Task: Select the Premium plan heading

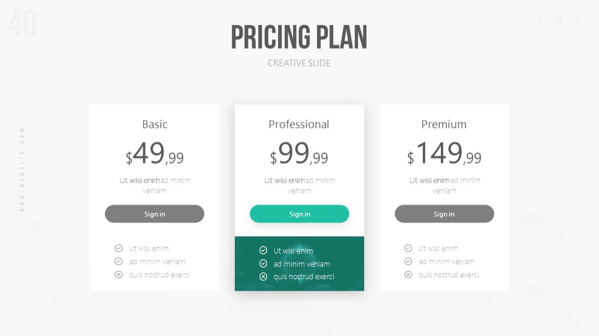Action: pyautogui.click(x=444, y=124)
